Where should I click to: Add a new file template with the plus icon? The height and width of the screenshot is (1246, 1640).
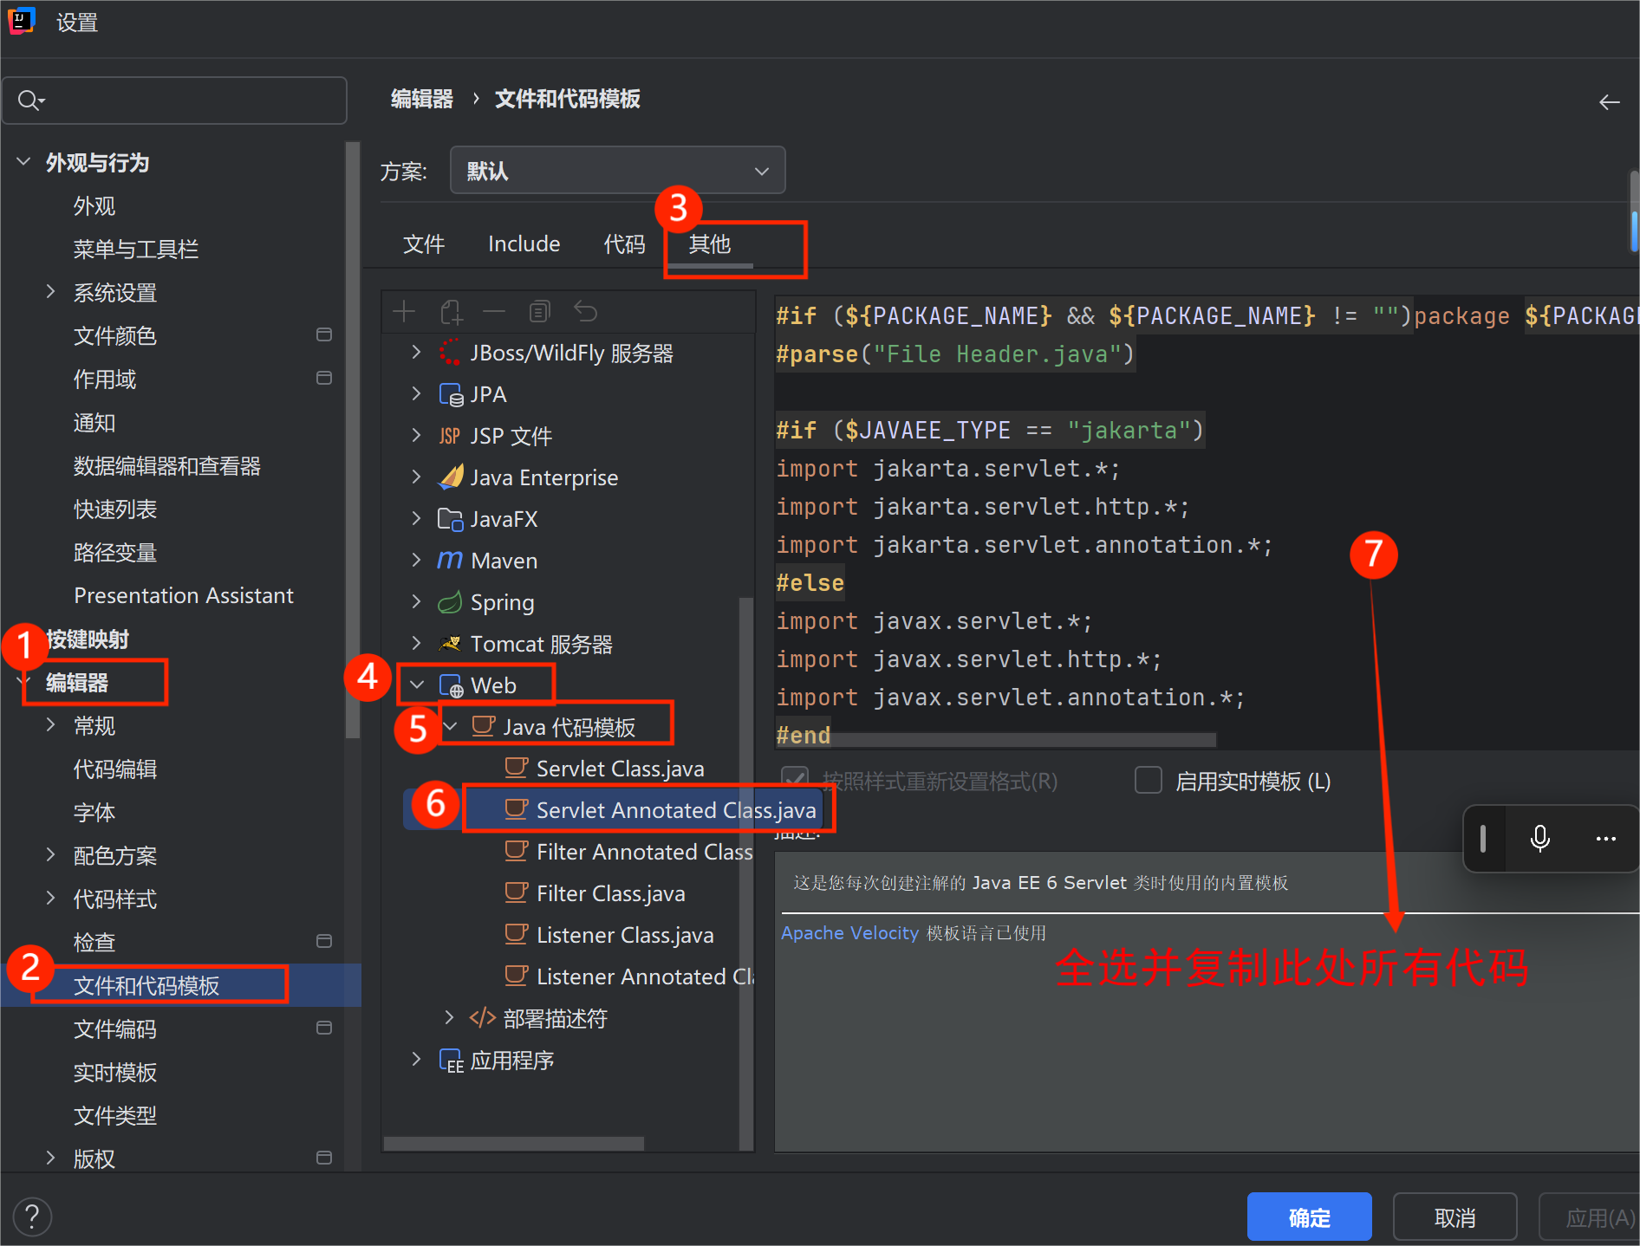click(x=404, y=312)
